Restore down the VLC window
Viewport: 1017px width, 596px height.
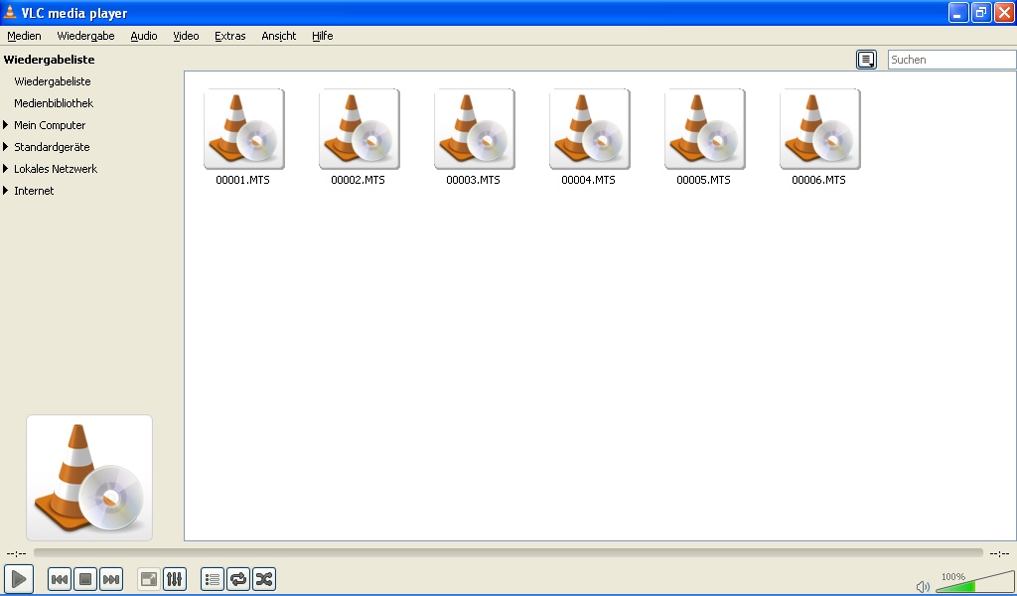[981, 12]
